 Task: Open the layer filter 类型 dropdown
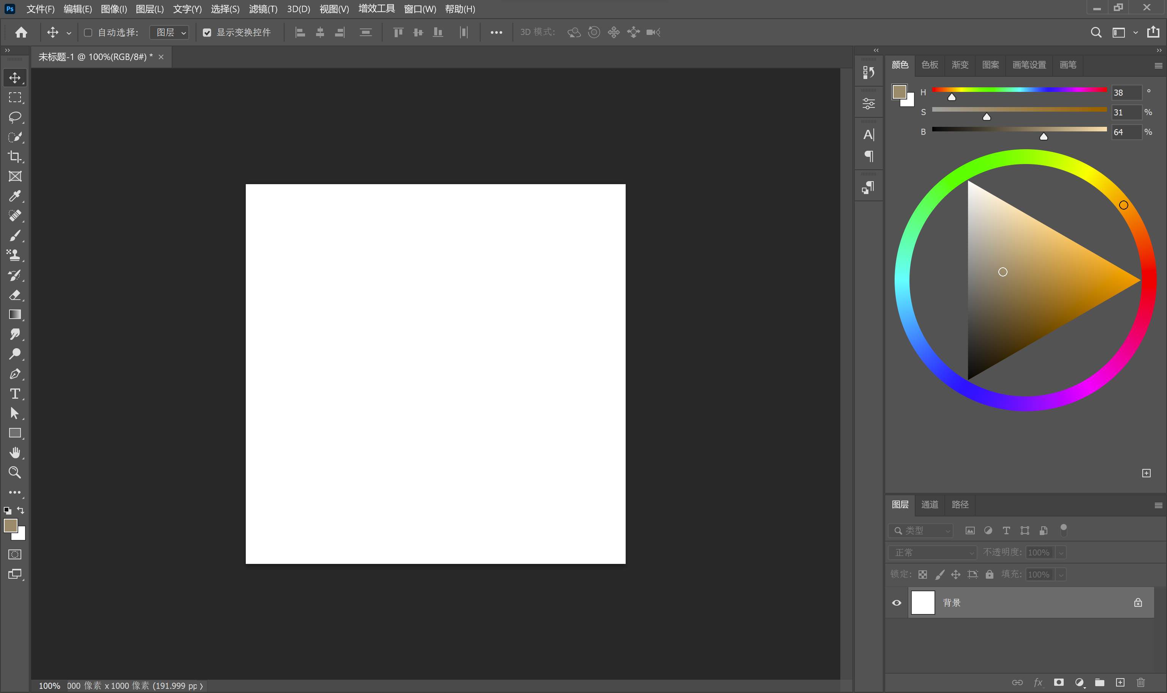click(920, 530)
